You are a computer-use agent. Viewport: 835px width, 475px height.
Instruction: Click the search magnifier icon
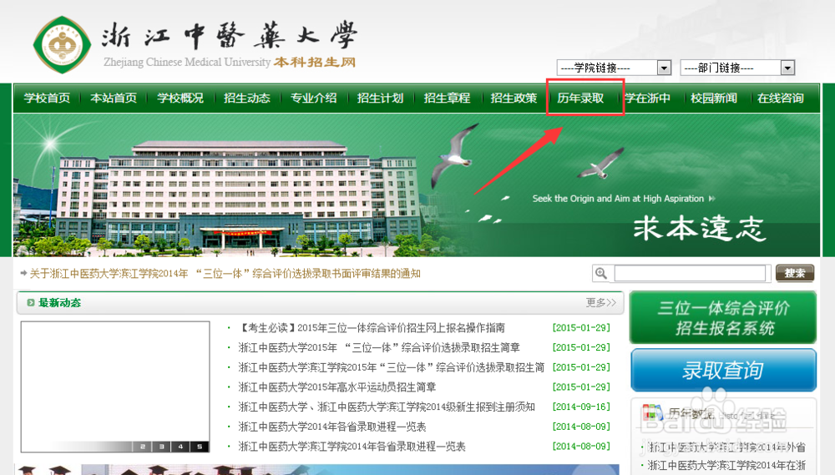pyautogui.click(x=601, y=273)
